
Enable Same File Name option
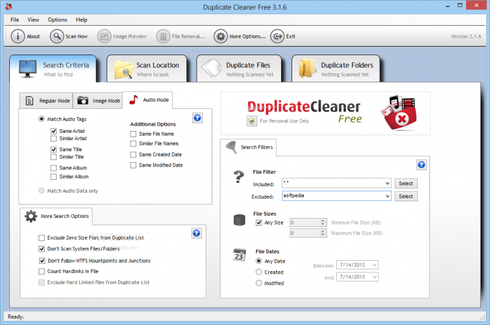point(134,134)
